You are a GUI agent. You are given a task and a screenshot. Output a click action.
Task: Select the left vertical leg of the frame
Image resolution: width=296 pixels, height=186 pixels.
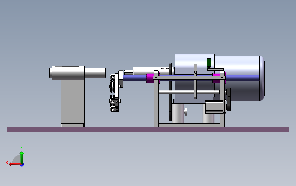(x=156, y=103)
